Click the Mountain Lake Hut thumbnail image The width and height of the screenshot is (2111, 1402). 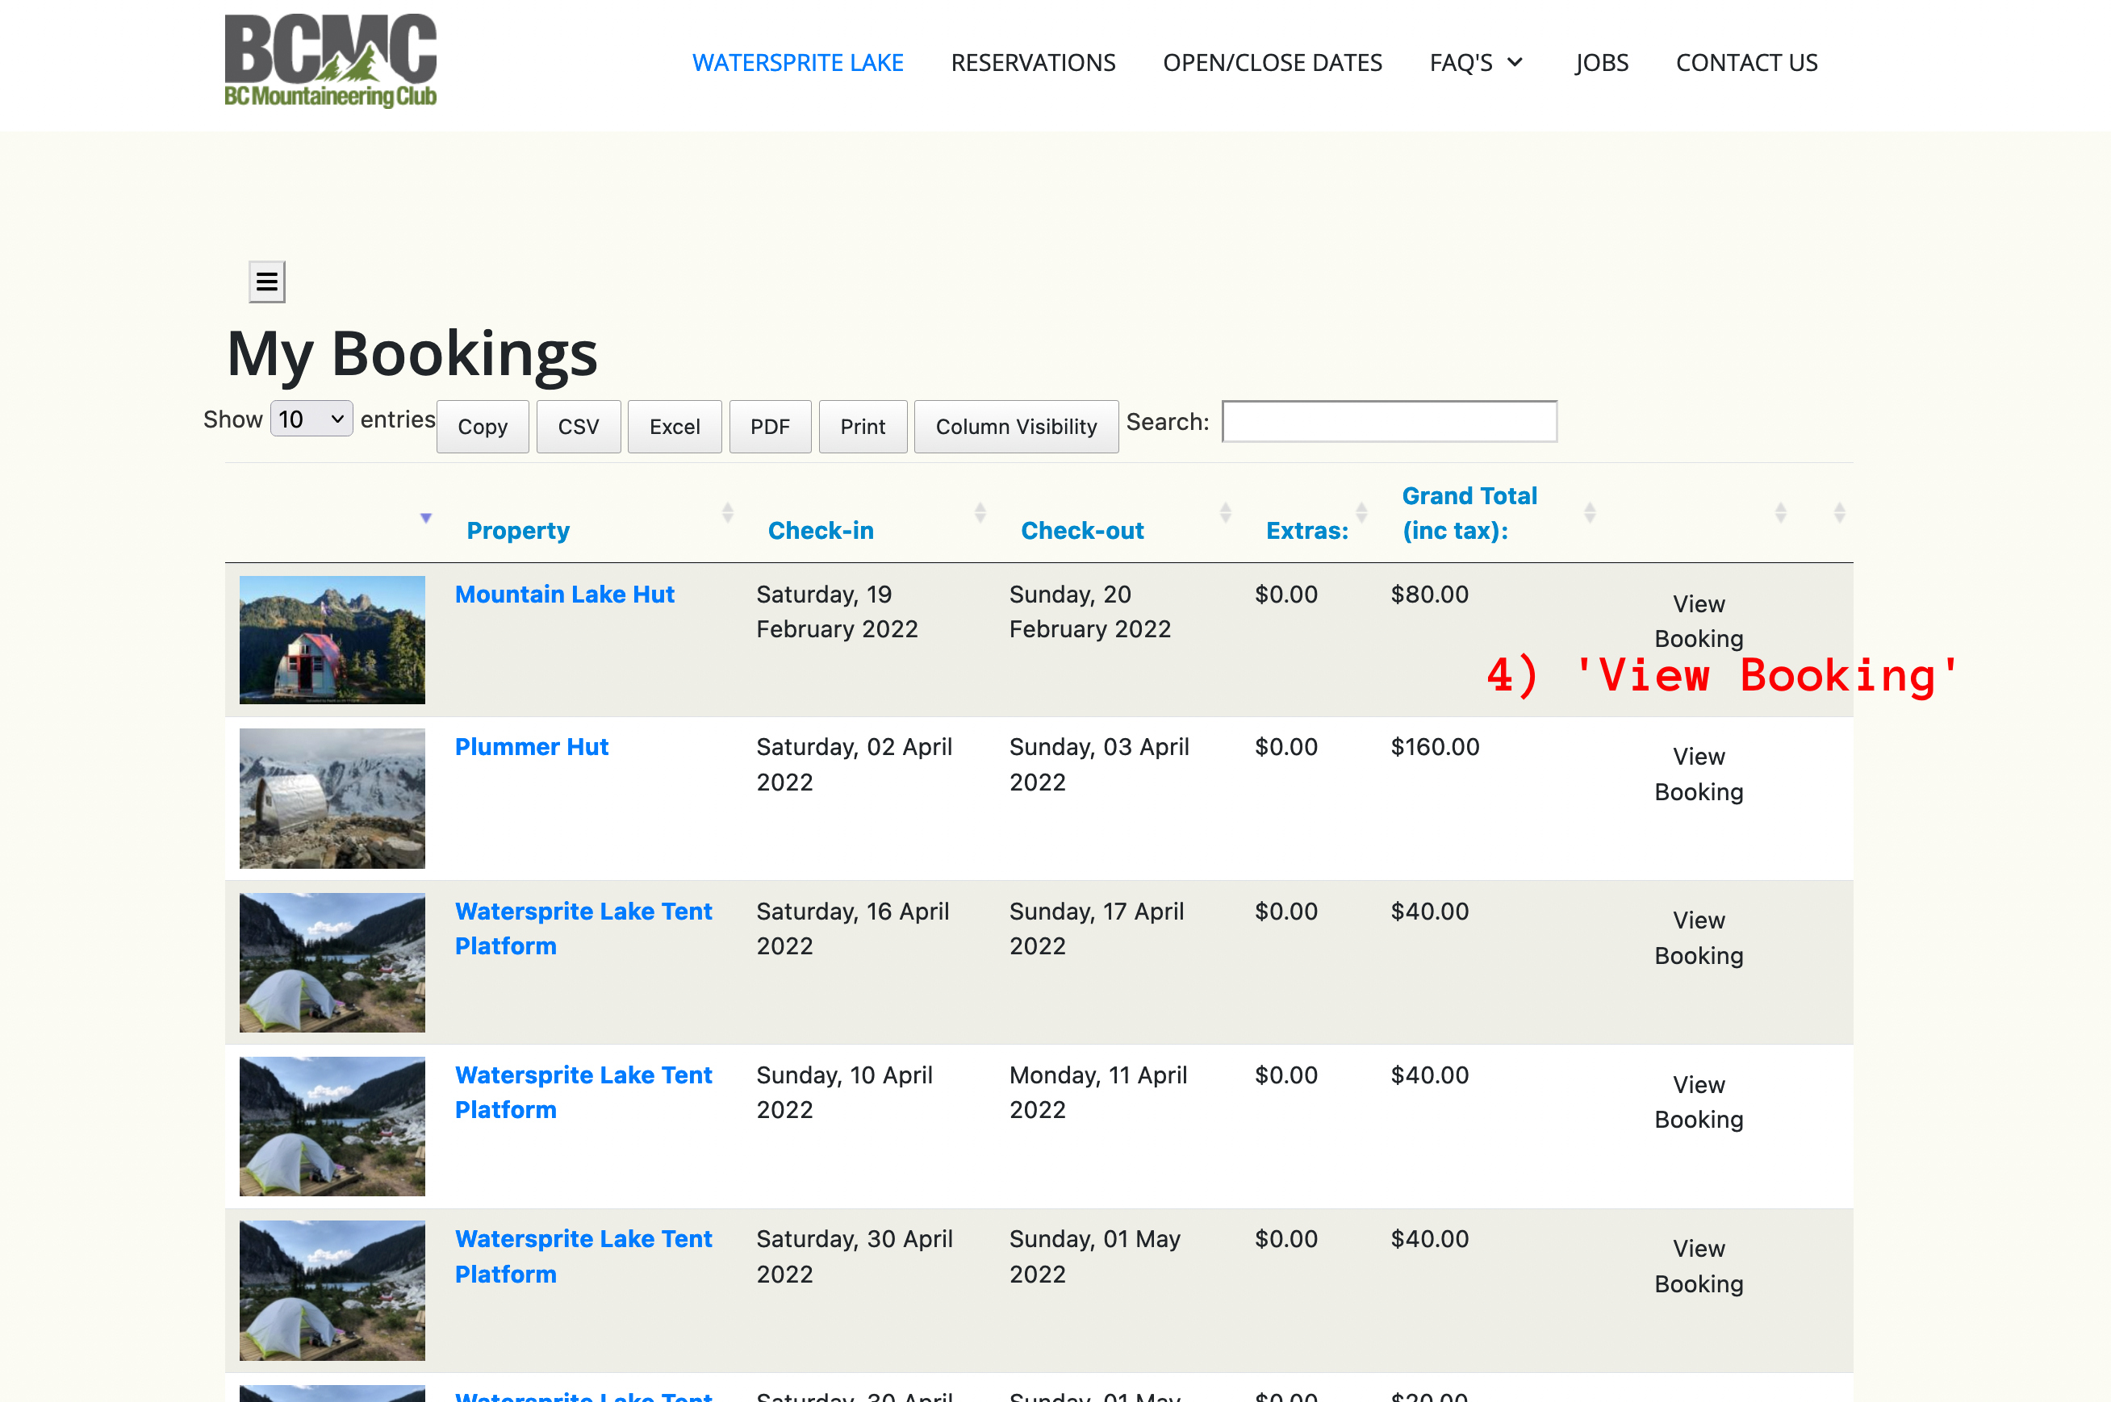click(332, 640)
